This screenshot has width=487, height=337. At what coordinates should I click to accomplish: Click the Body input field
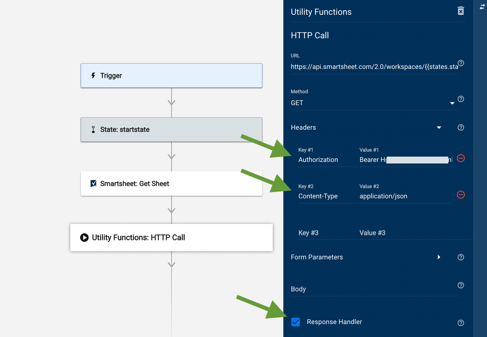pyautogui.click(x=374, y=289)
